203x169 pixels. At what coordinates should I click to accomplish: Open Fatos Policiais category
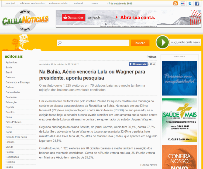(13, 122)
